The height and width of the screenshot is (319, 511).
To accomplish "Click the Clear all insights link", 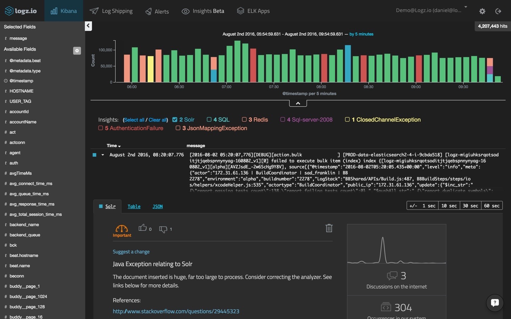I will coord(158,120).
